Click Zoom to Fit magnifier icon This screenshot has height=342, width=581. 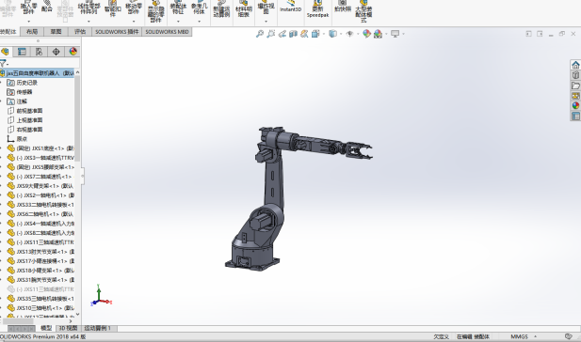(x=260, y=34)
